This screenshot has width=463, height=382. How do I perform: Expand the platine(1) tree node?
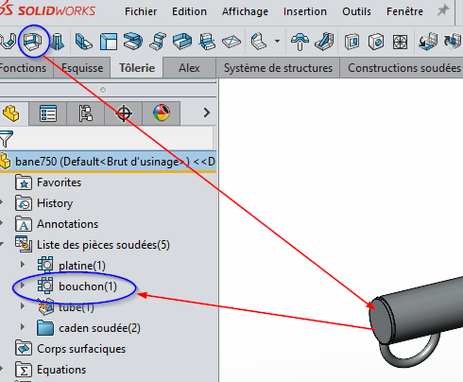tap(23, 264)
